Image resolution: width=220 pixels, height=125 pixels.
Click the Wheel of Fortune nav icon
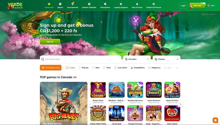(154, 4)
